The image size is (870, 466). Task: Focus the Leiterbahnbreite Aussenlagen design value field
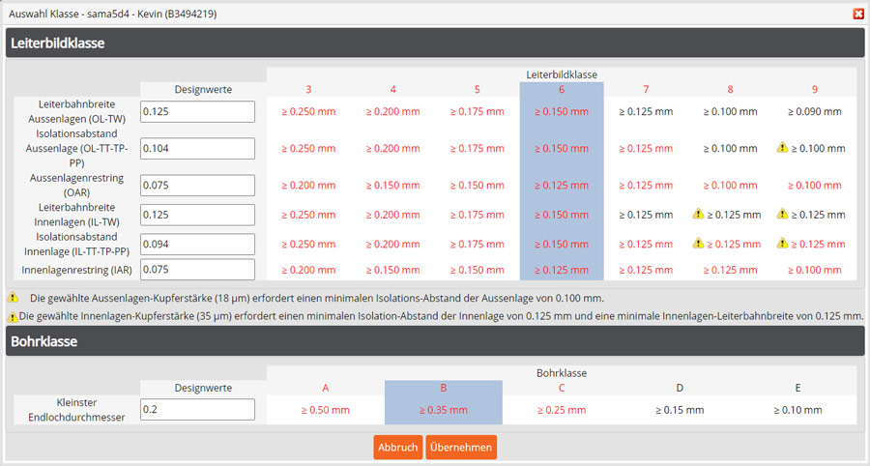pyautogui.click(x=197, y=112)
